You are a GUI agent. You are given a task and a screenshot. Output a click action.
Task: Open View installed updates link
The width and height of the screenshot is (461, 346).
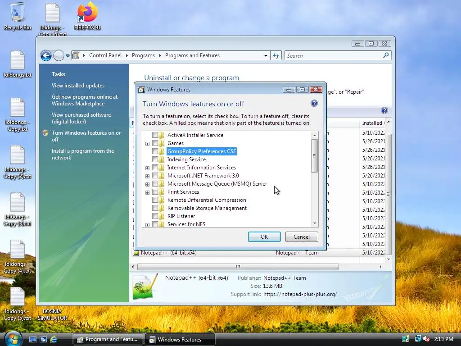point(78,85)
